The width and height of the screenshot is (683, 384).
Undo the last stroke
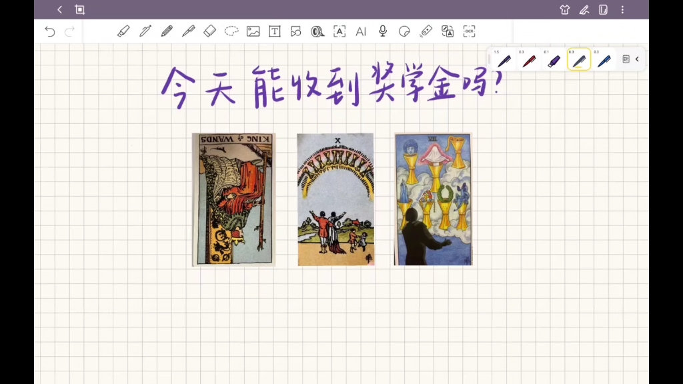coord(49,31)
